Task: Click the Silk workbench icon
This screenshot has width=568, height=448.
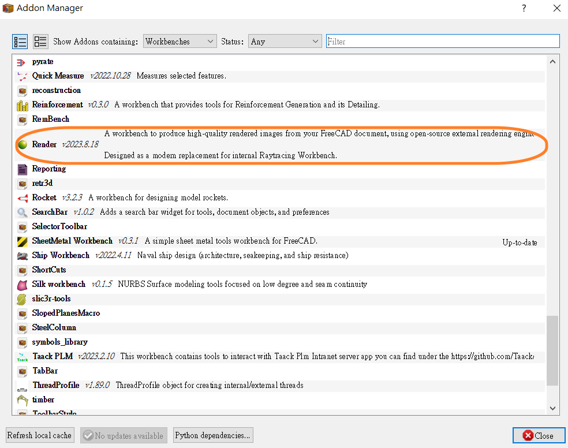Action: [22, 285]
